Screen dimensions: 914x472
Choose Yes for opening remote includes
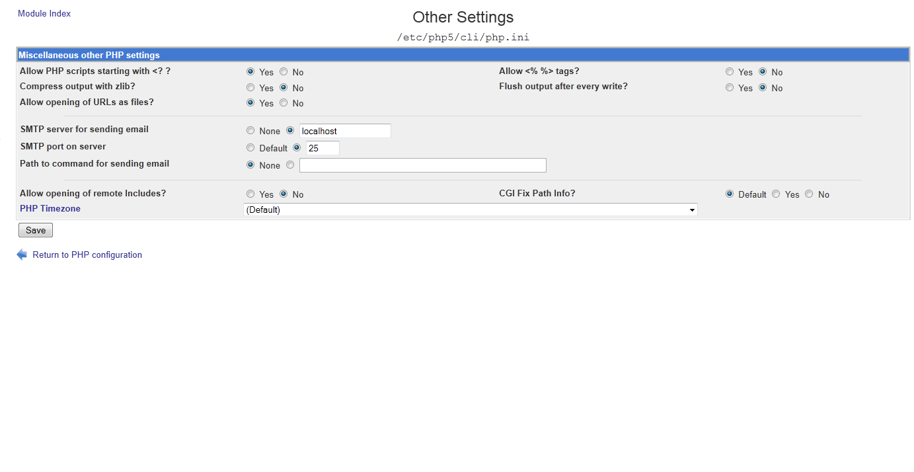coord(250,194)
